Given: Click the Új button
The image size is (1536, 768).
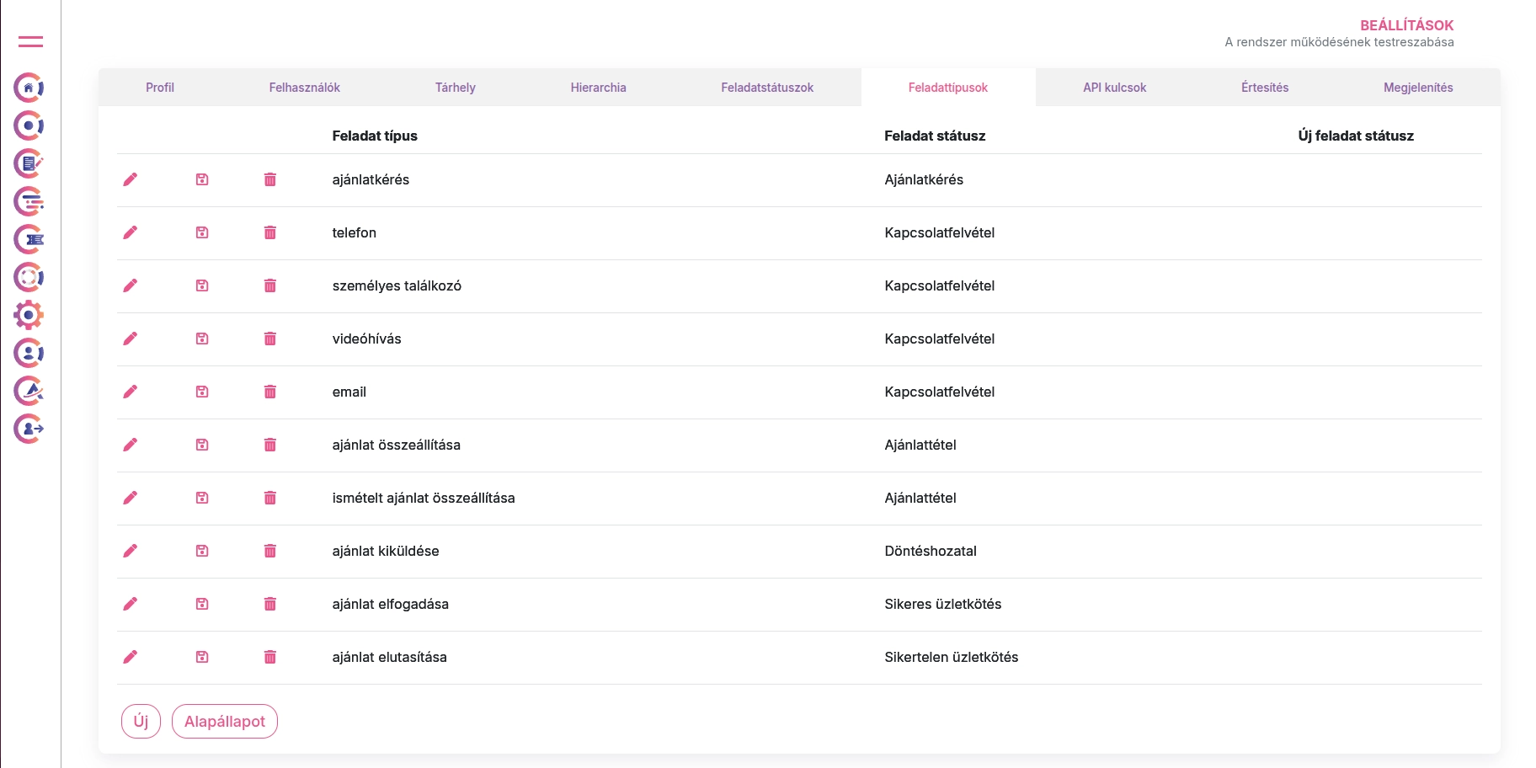Looking at the screenshot, I should [141, 722].
